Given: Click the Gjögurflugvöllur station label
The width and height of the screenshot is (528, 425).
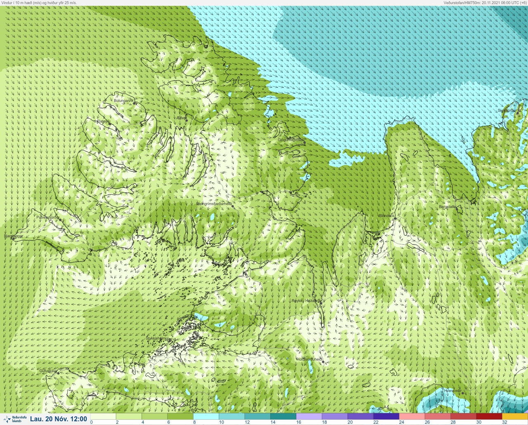Looking at the screenshot, I should coord(290,140).
